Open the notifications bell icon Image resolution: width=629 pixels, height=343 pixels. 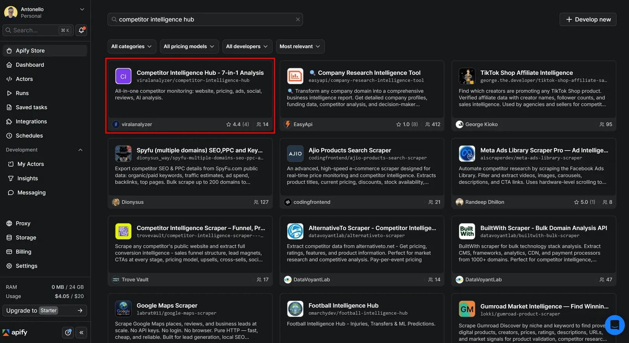[x=81, y=30]
